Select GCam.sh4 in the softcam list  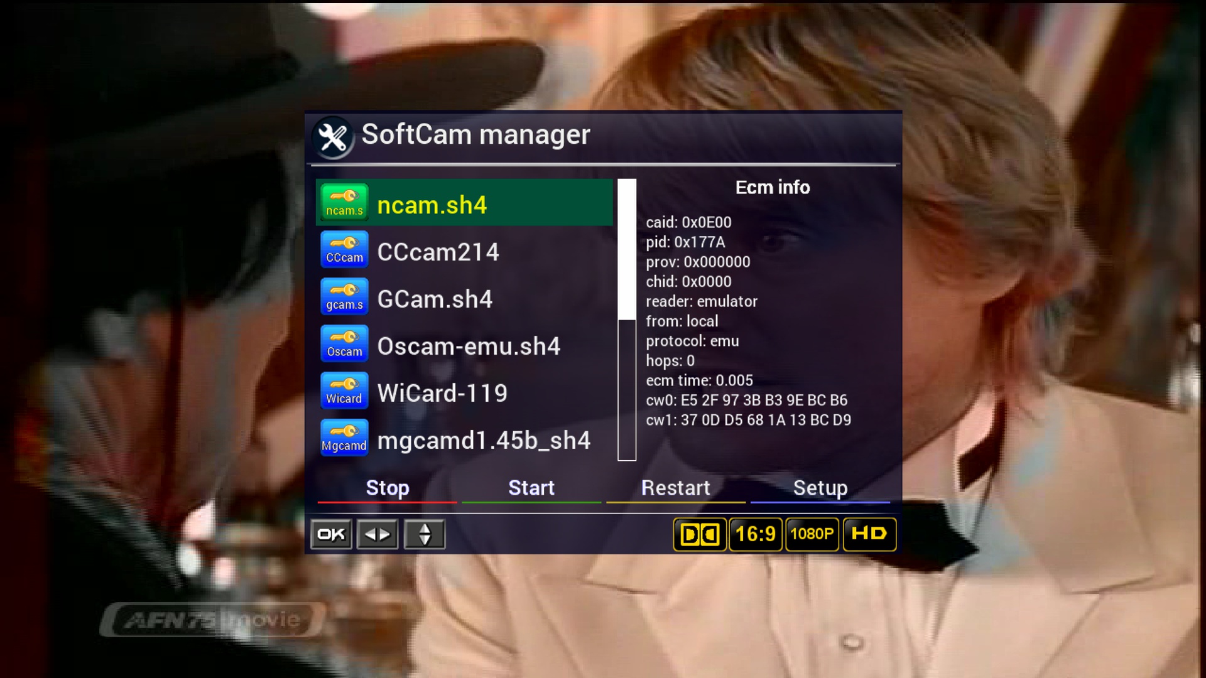(464, 296)
